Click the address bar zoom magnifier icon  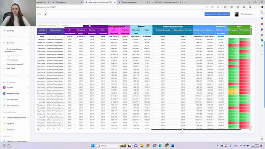pos(207,7)
